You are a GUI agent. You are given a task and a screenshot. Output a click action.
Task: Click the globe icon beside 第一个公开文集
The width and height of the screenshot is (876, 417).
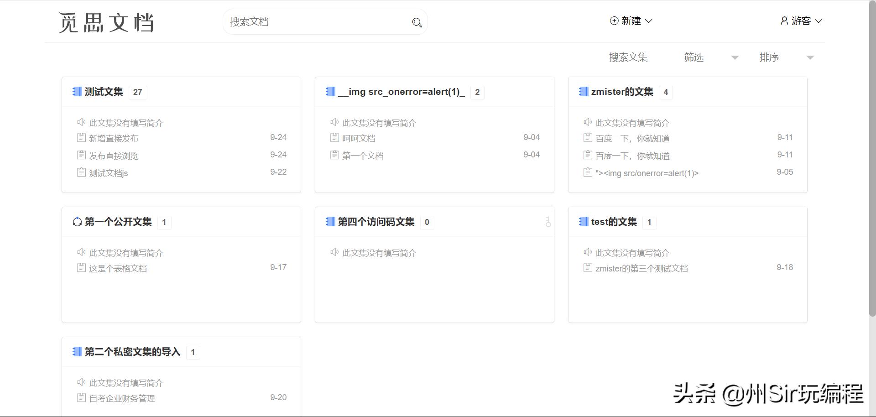(x=77, y=222)
